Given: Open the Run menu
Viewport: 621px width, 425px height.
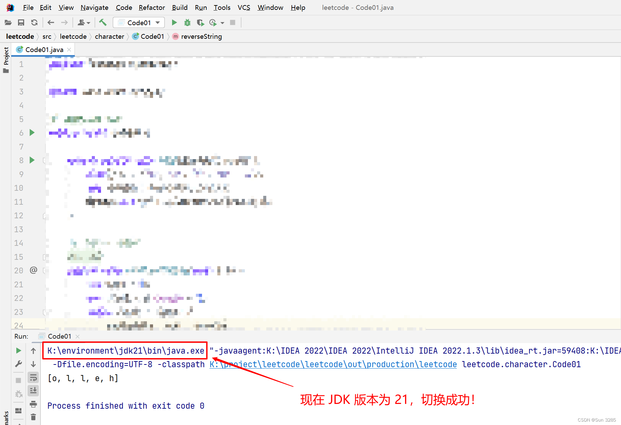Looking at the screenshot, I should click(201, 7).
